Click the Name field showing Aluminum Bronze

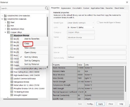tap(81, 38)
